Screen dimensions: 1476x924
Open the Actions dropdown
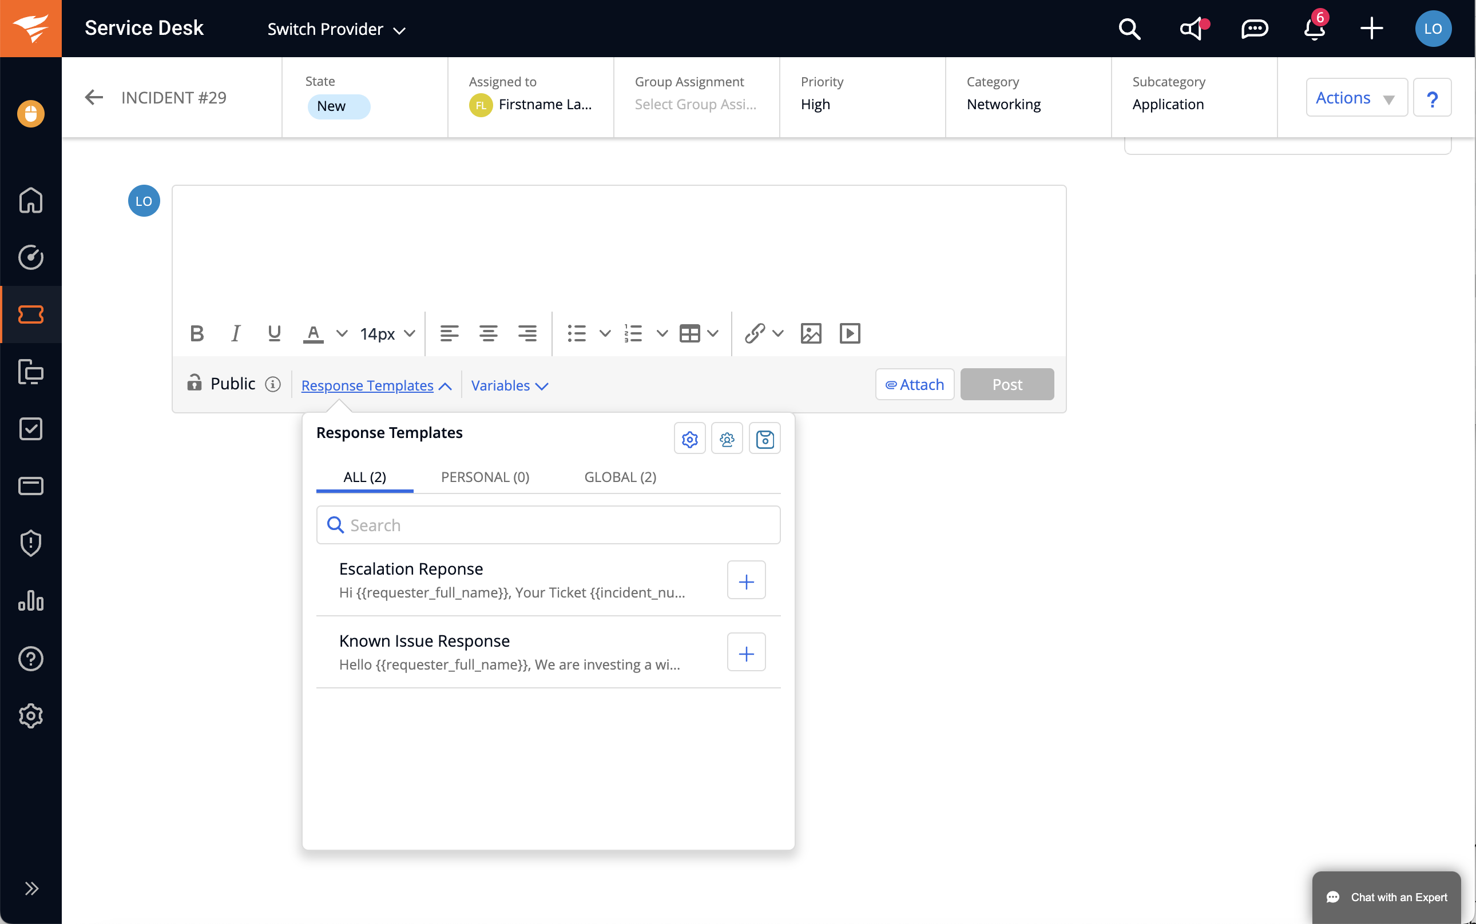(x=1355, y=98)
